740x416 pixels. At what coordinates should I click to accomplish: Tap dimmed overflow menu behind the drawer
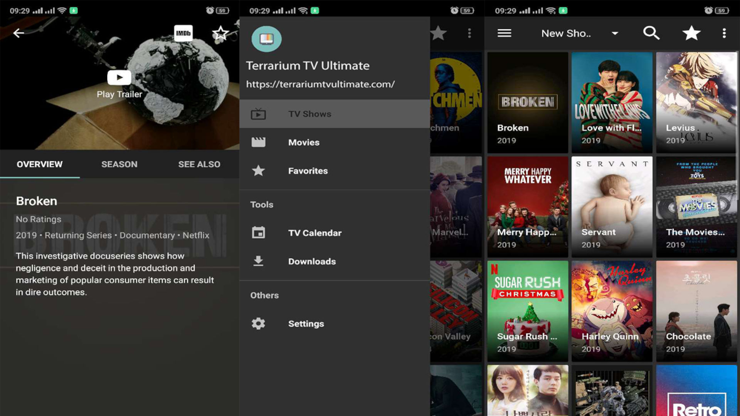point(469,33)
